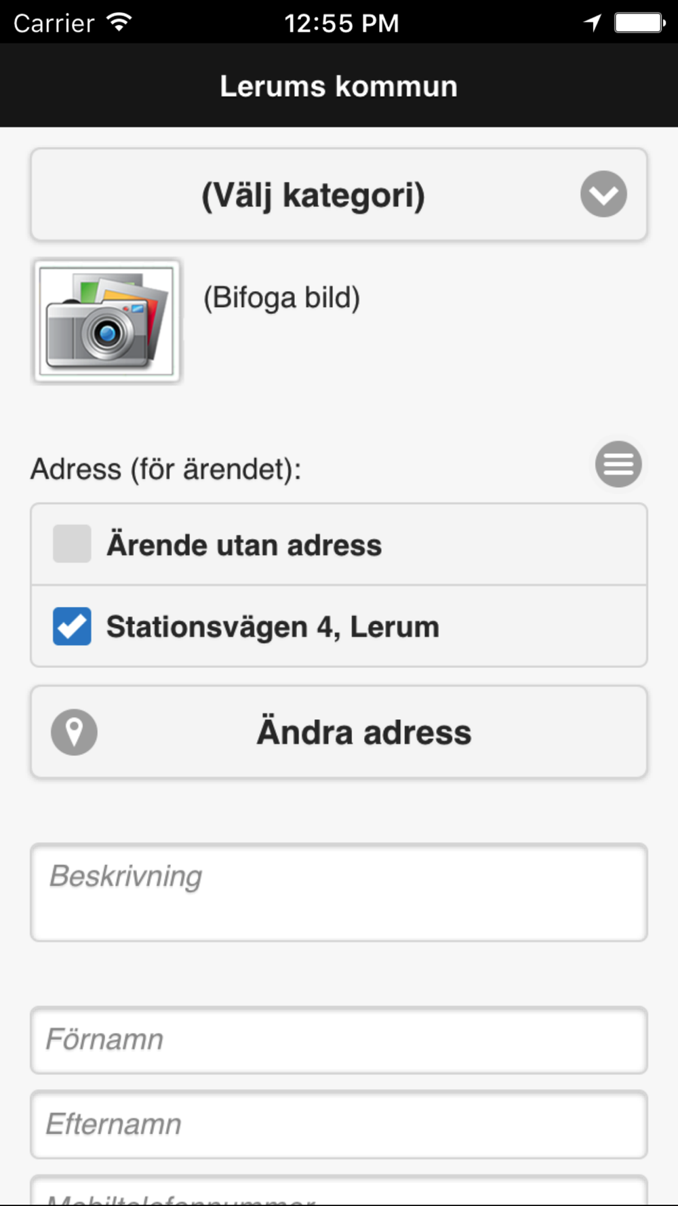Image resolution: width=678 pixels, height=1206 pixels.
Task: Click into the Efternamn field
Action: 339,1124
